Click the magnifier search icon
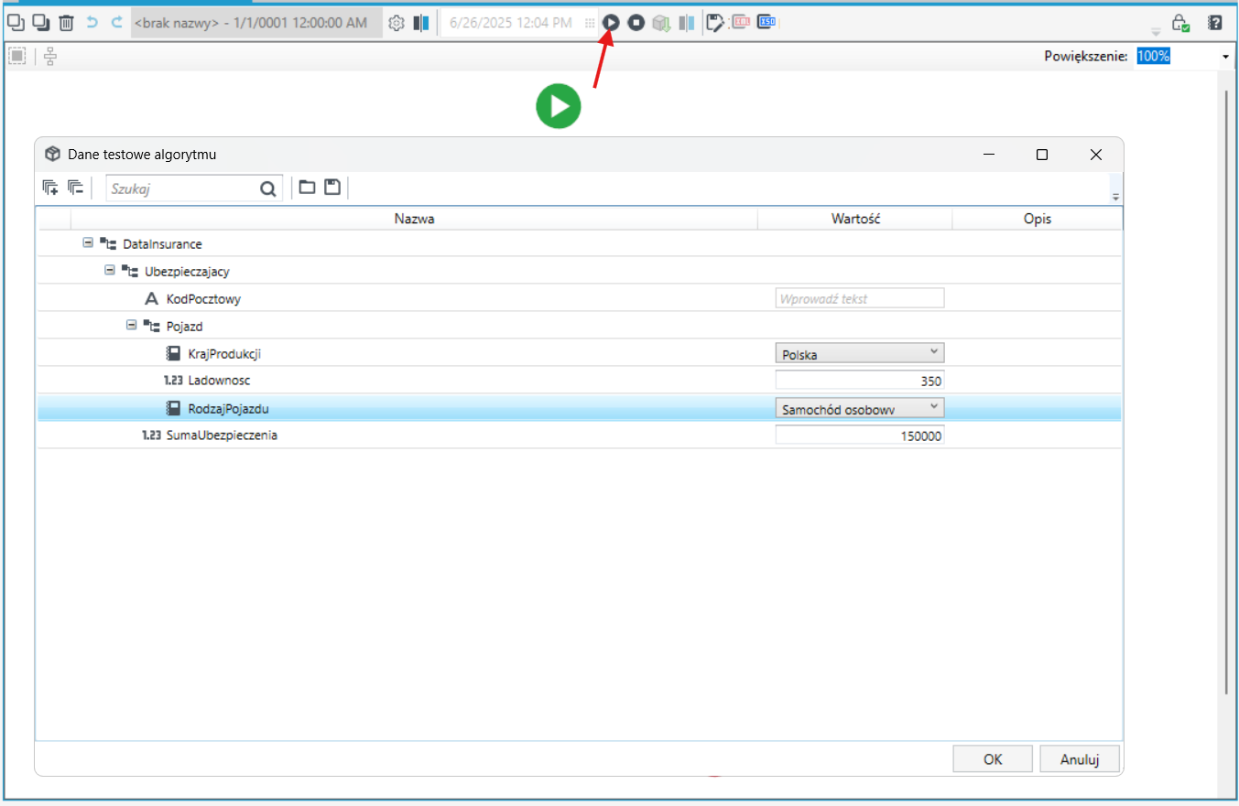 (x=267, y=188)
